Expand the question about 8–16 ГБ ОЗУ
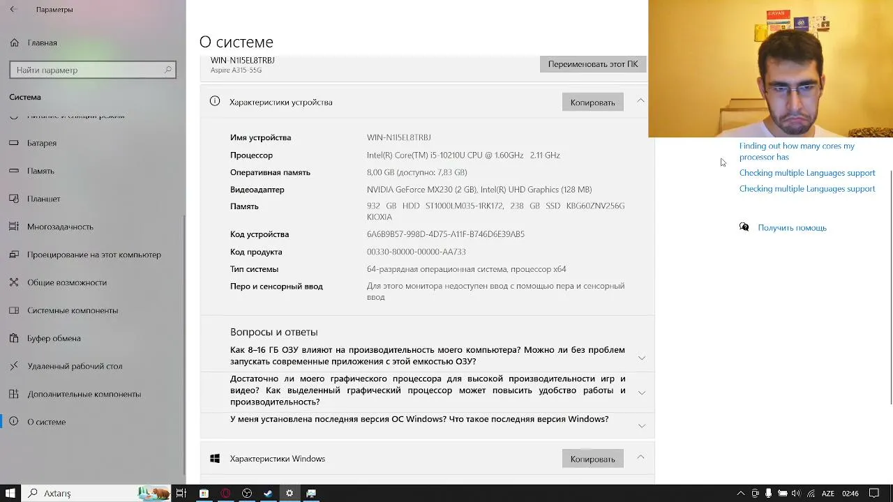This screenshot has height=502, width=893. [x=642, y=358]
